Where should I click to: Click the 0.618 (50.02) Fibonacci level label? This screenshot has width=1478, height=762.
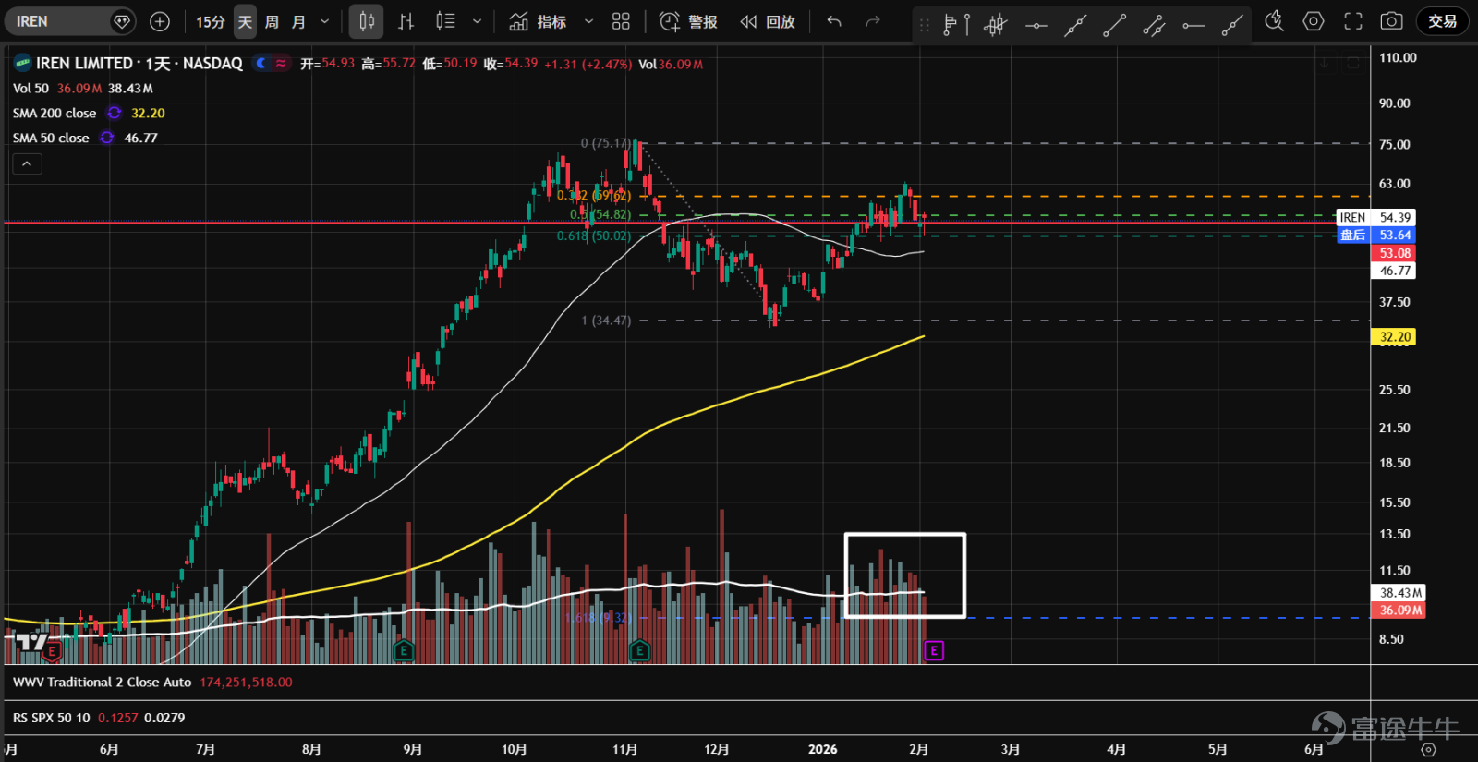pos(594,236)
